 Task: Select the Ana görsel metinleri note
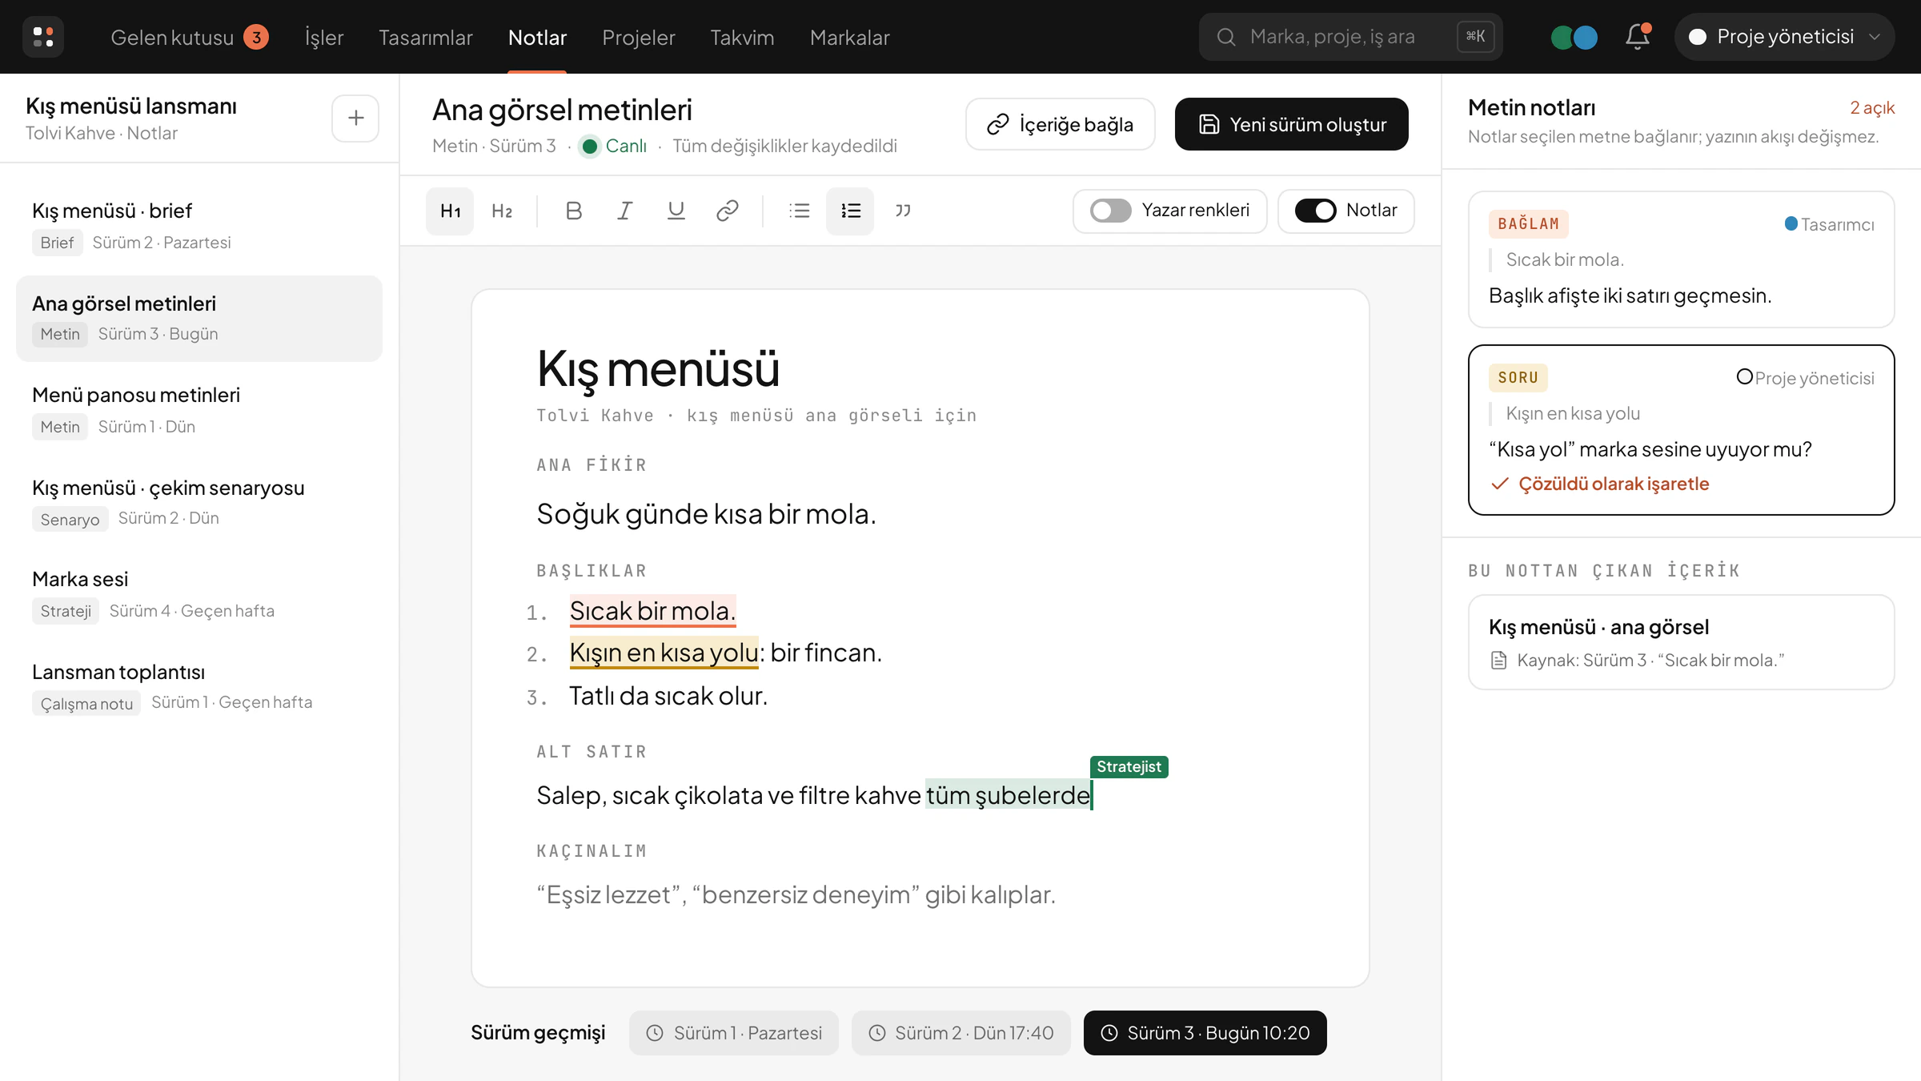click(x=199, y=318)
